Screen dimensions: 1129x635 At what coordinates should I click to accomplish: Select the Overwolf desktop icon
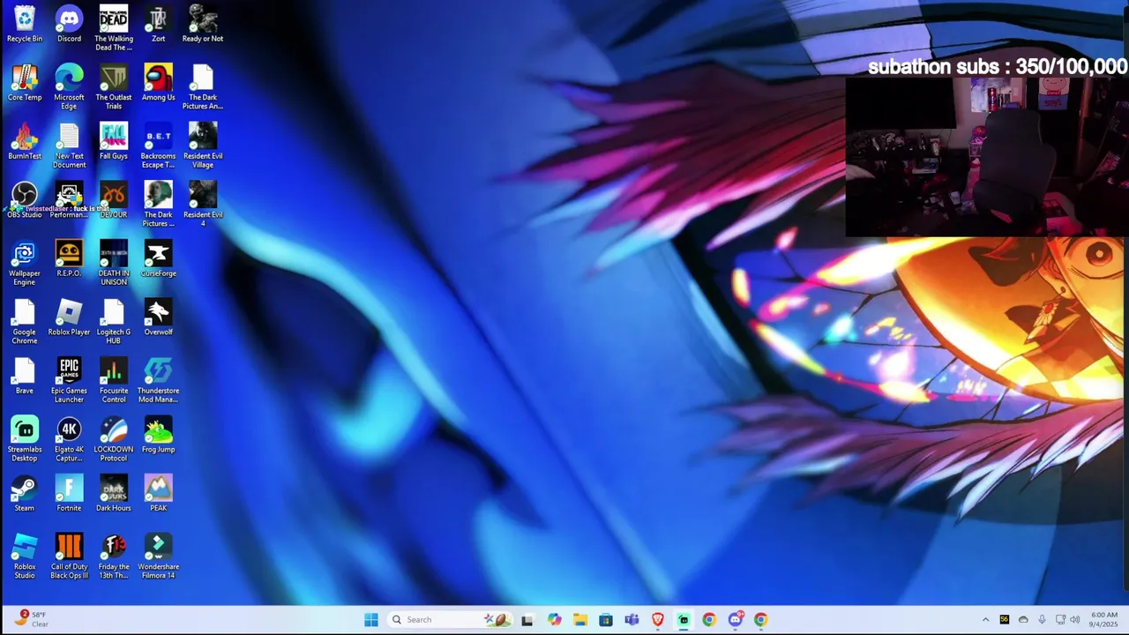pos(158,317)
